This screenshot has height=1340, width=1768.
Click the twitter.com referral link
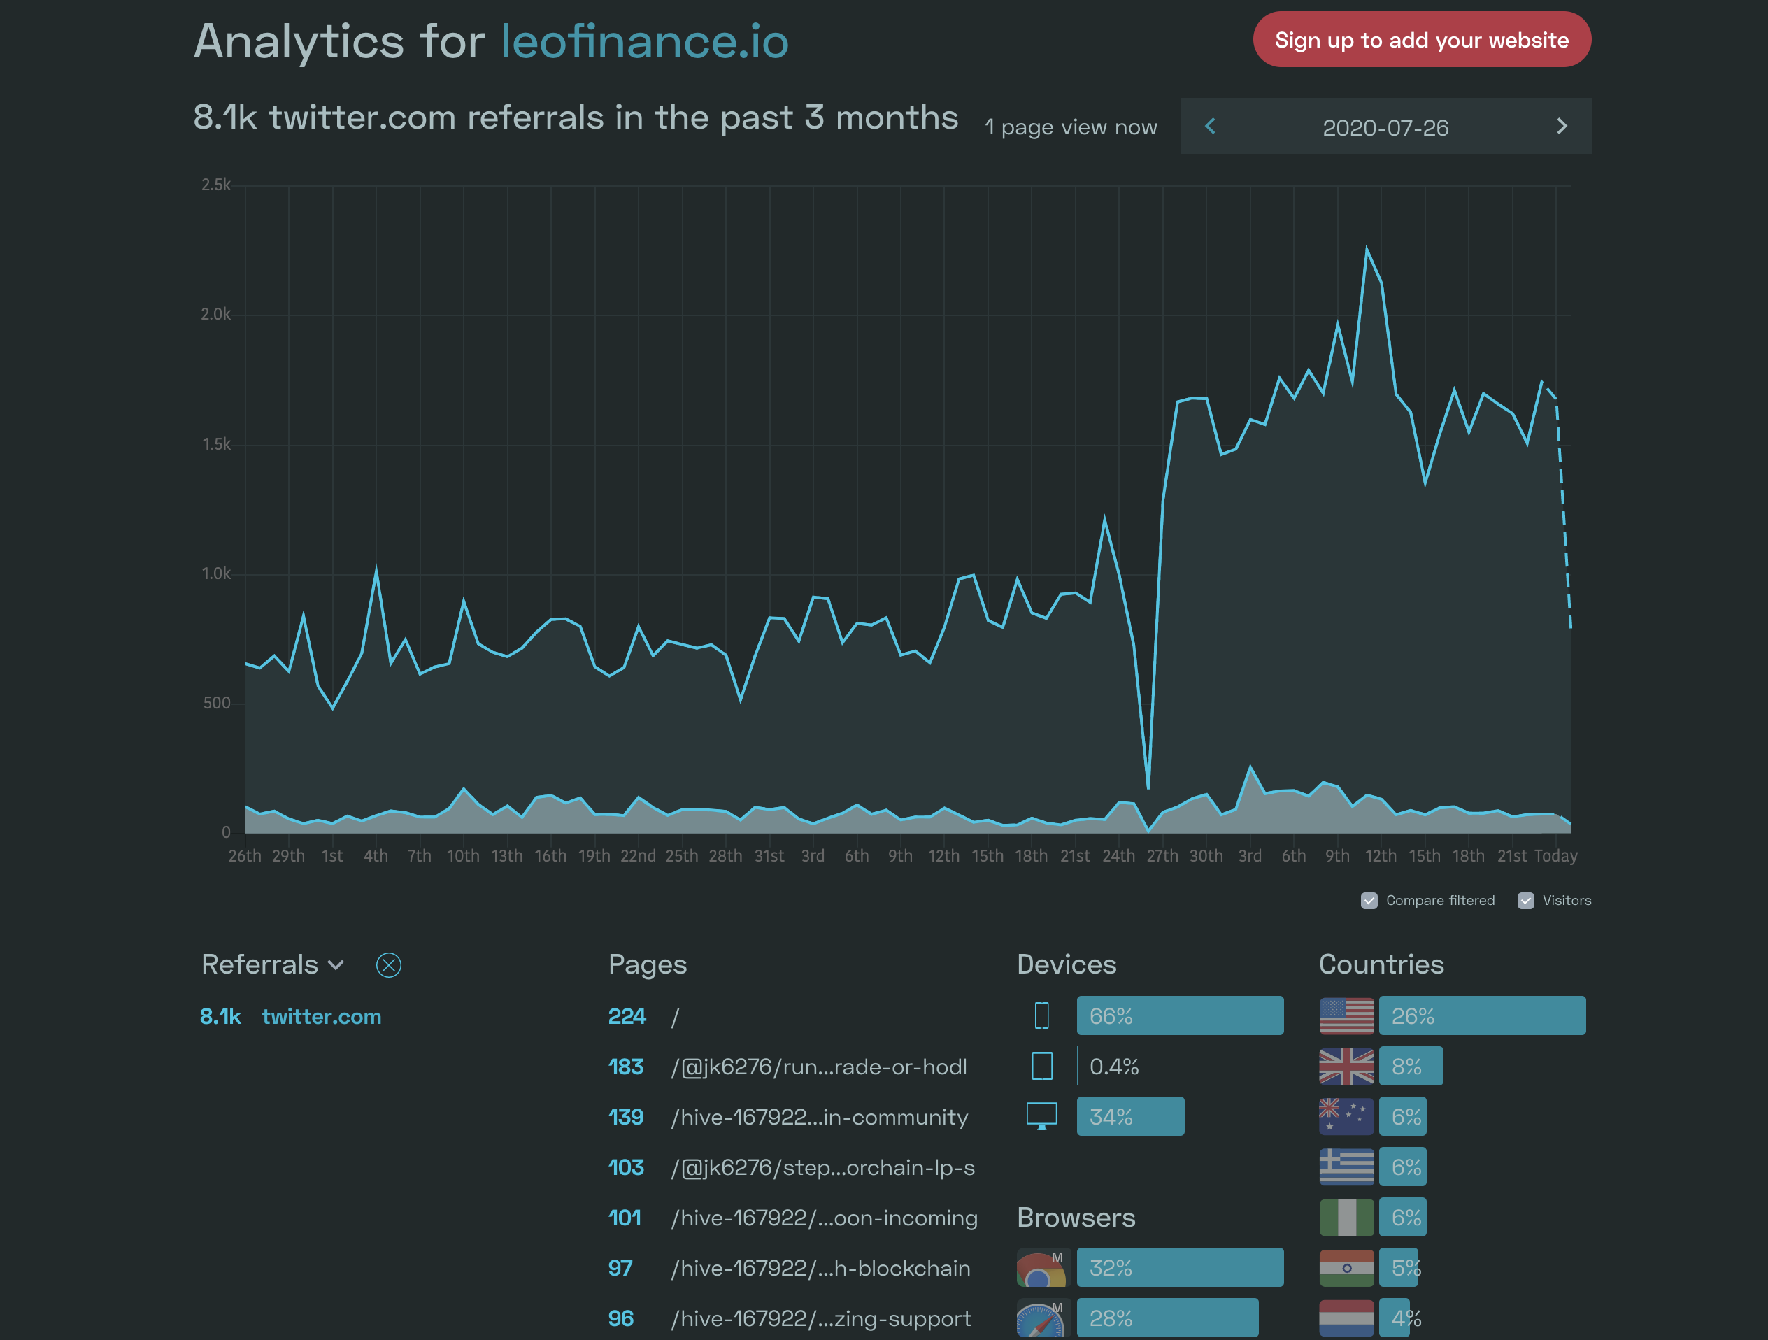point(321,1016)
